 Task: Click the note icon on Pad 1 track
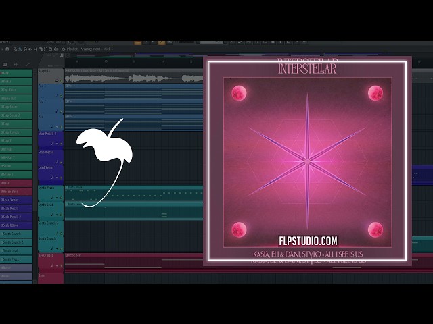click(x=57, y=96)
